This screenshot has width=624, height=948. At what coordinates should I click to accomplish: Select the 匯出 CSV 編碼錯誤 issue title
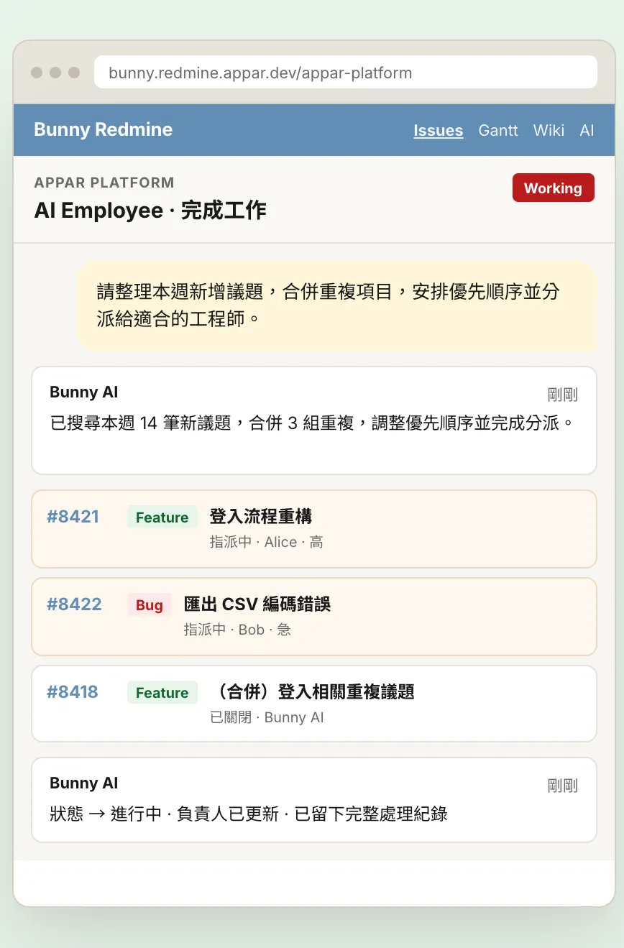(257, 604)
